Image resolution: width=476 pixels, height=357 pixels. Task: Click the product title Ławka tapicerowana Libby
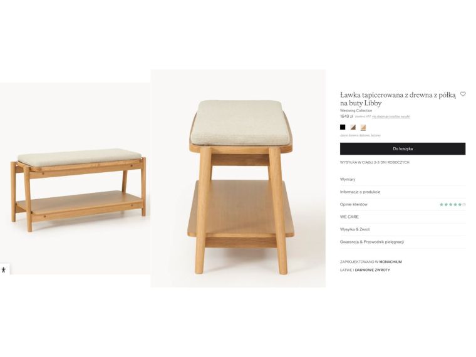(398, 99)
